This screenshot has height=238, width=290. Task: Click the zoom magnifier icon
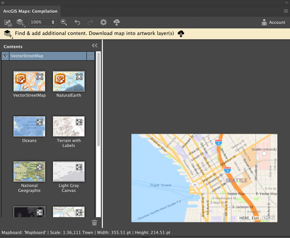[x=64, y=22]
